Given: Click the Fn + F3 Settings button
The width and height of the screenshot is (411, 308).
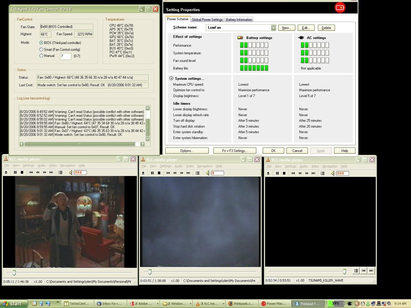Looking at the screenshot, I should [x=235, y=151].
